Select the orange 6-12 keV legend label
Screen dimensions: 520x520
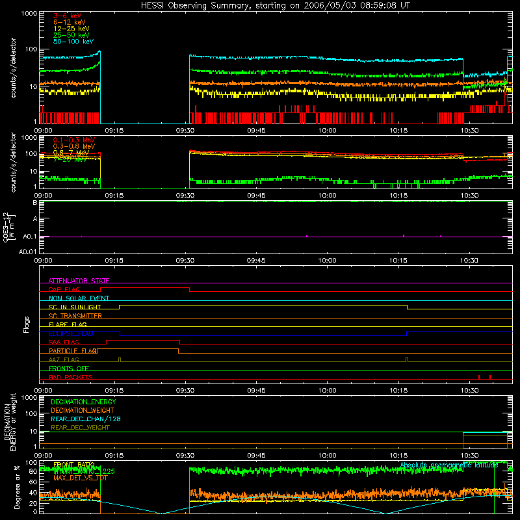pos(70,22)
